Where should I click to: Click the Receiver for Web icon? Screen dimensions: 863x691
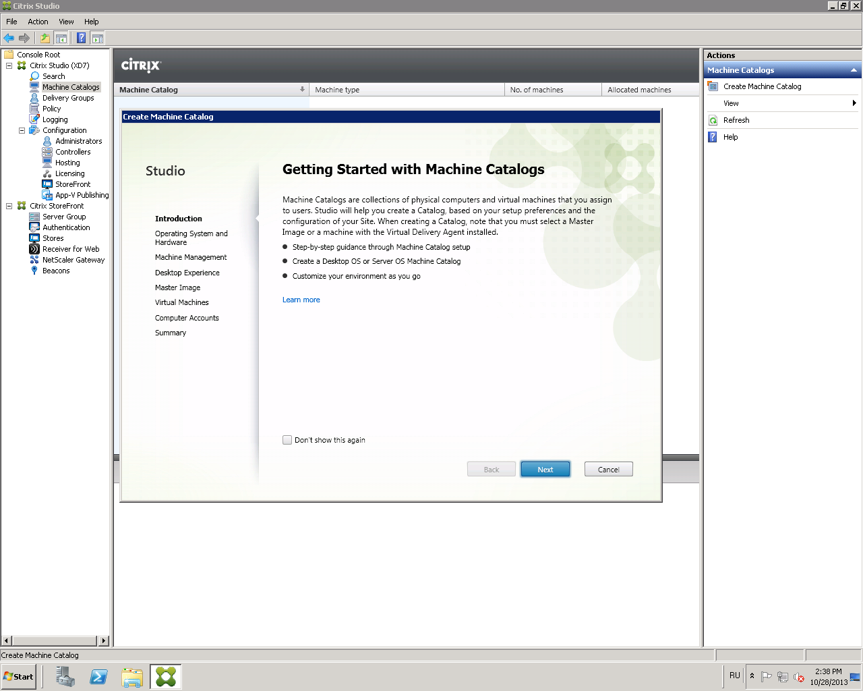click(x=34, y=249)
